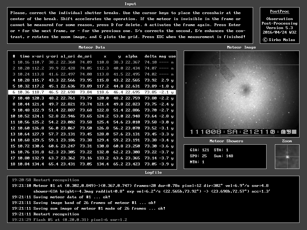Click the timestamp overlay in Meteor Image
The width and height of the screenshot is (307, 230).
tap(243, 132)
